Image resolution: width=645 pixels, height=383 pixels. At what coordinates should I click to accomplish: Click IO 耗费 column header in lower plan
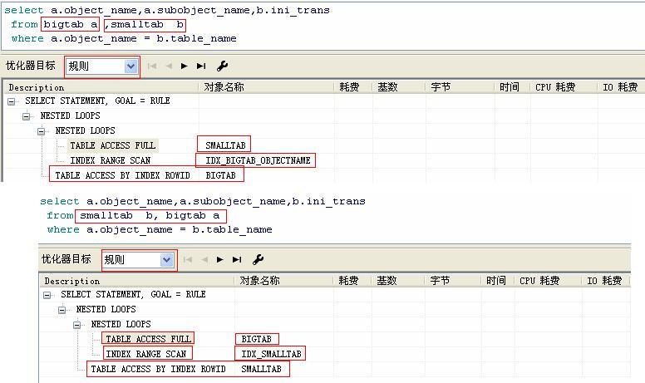pyautogui.click(x=605, y=281)
